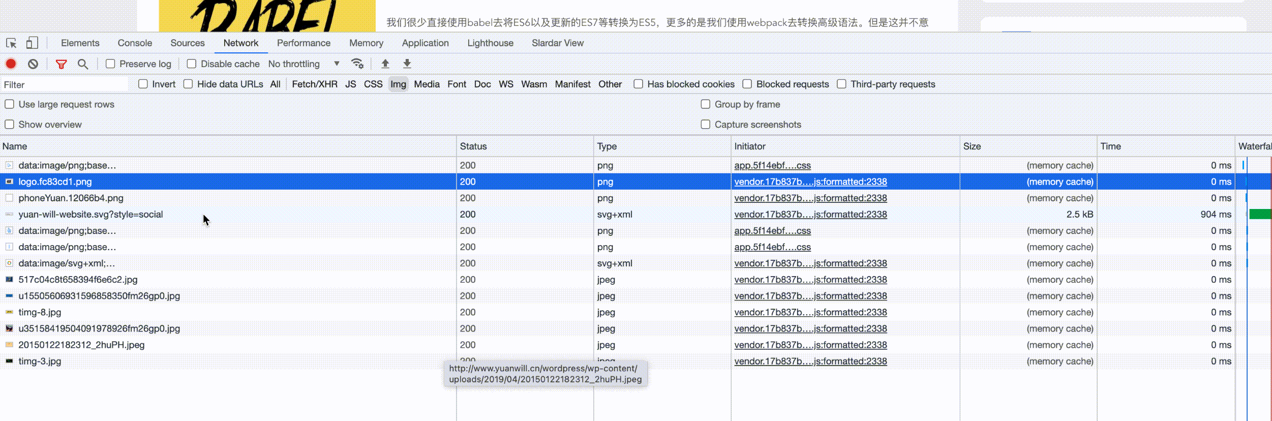Open initiator link for yuan-will-website.svg row
The image size is (1272, 421).
coord(810,214)
